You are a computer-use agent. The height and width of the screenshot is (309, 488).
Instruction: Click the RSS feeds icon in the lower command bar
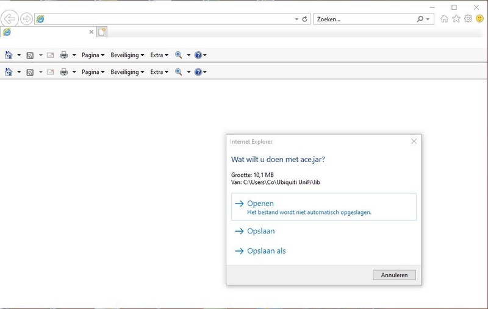(30, 72)
